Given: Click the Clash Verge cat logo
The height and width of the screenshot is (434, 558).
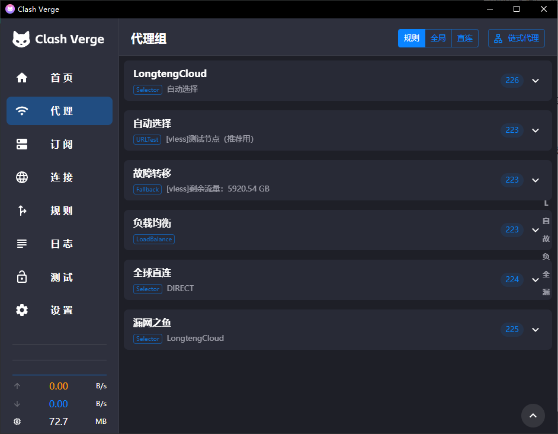Looking at the screenshot, I should pos(21,39).
